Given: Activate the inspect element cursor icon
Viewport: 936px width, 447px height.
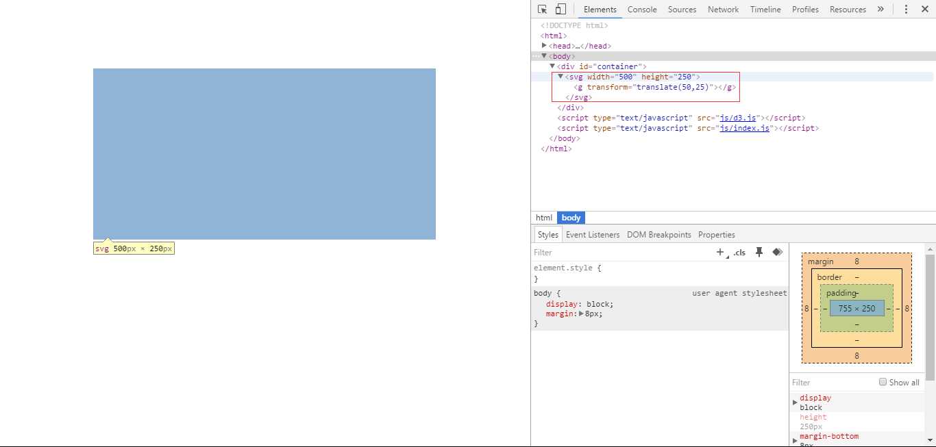Looking at the screenshot, I should (542, 9).
